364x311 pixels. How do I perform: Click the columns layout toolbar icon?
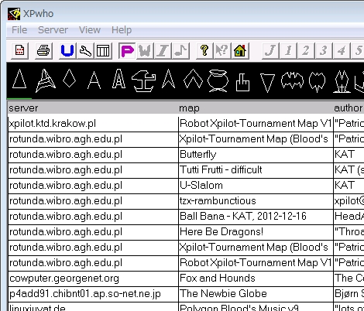[x=103, y=50]
